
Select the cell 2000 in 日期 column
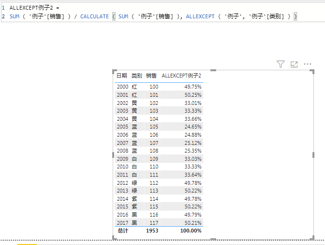click(122, 87)
